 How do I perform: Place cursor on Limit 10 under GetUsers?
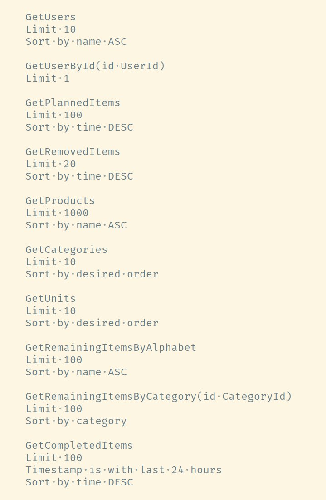[50, 29]
